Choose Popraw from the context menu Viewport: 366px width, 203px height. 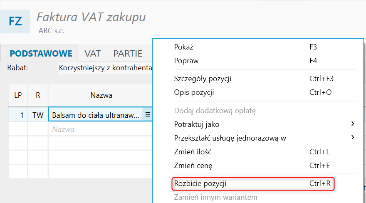pyautogui.click(x=186, y=61)
